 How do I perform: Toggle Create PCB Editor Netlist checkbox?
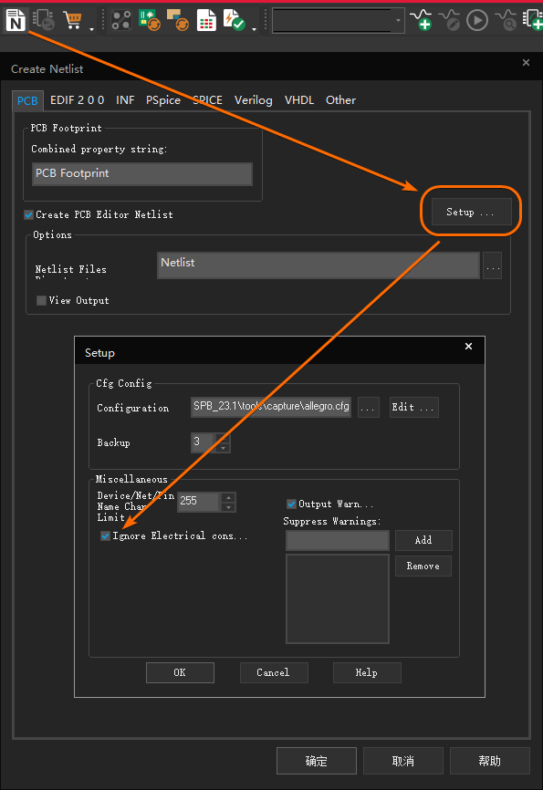28,214
